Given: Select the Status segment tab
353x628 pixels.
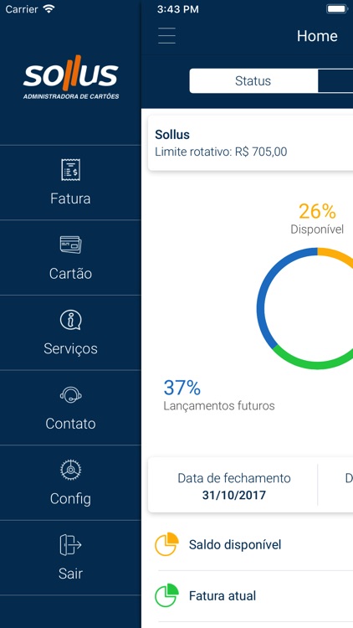Looking at the screenshot, I should click(x=253, y=81).
